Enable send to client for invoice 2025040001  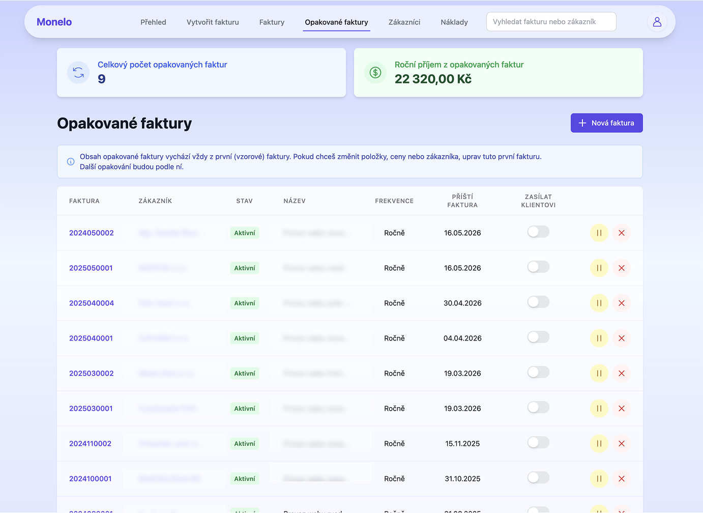click(538, 337)
